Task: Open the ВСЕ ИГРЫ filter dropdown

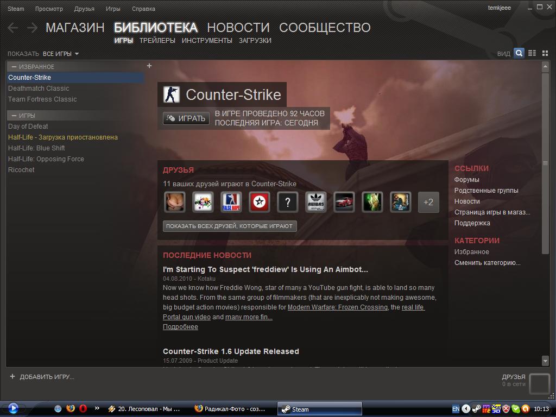Action: point(61,54)
